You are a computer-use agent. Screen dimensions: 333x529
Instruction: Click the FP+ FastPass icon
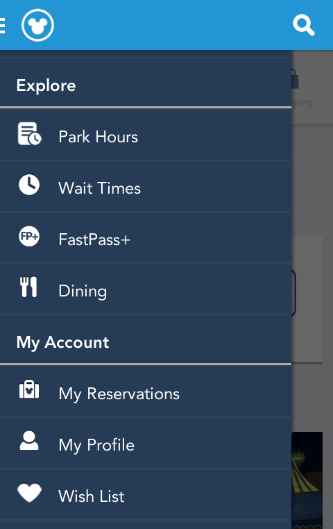coord(29,236)
